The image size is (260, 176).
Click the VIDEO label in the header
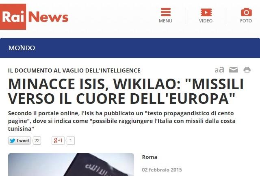pos(206,21)
